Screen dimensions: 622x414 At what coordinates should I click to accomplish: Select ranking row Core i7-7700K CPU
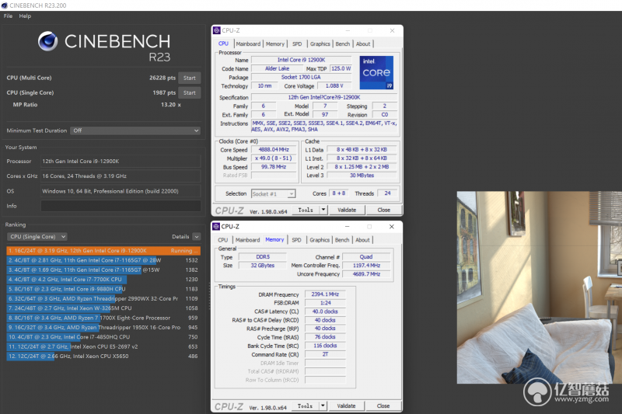(103, 280)
